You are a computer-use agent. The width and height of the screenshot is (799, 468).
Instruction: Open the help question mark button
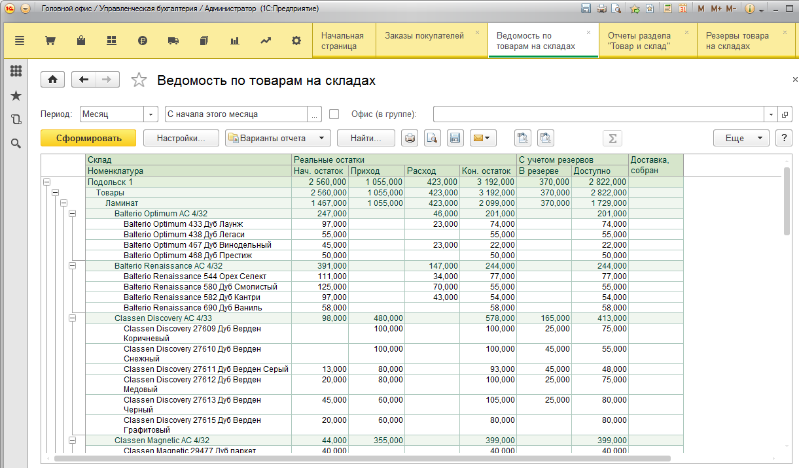click(783, 138)
